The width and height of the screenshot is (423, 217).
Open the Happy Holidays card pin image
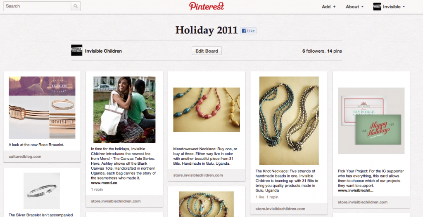pos(371,121)
